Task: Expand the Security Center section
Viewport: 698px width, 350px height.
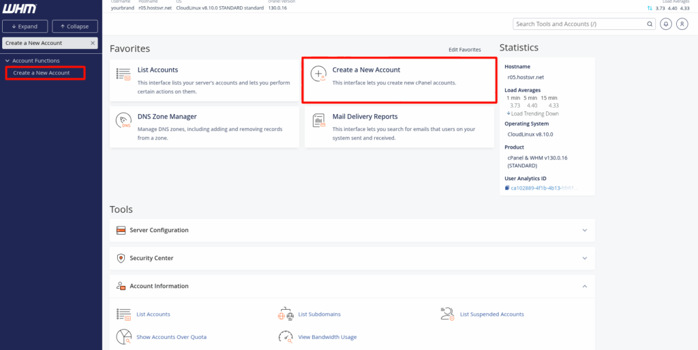Action: (584, 259)
